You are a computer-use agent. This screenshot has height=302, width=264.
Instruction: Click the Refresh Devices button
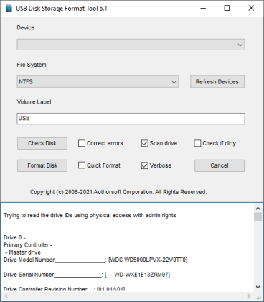(217, 82)
